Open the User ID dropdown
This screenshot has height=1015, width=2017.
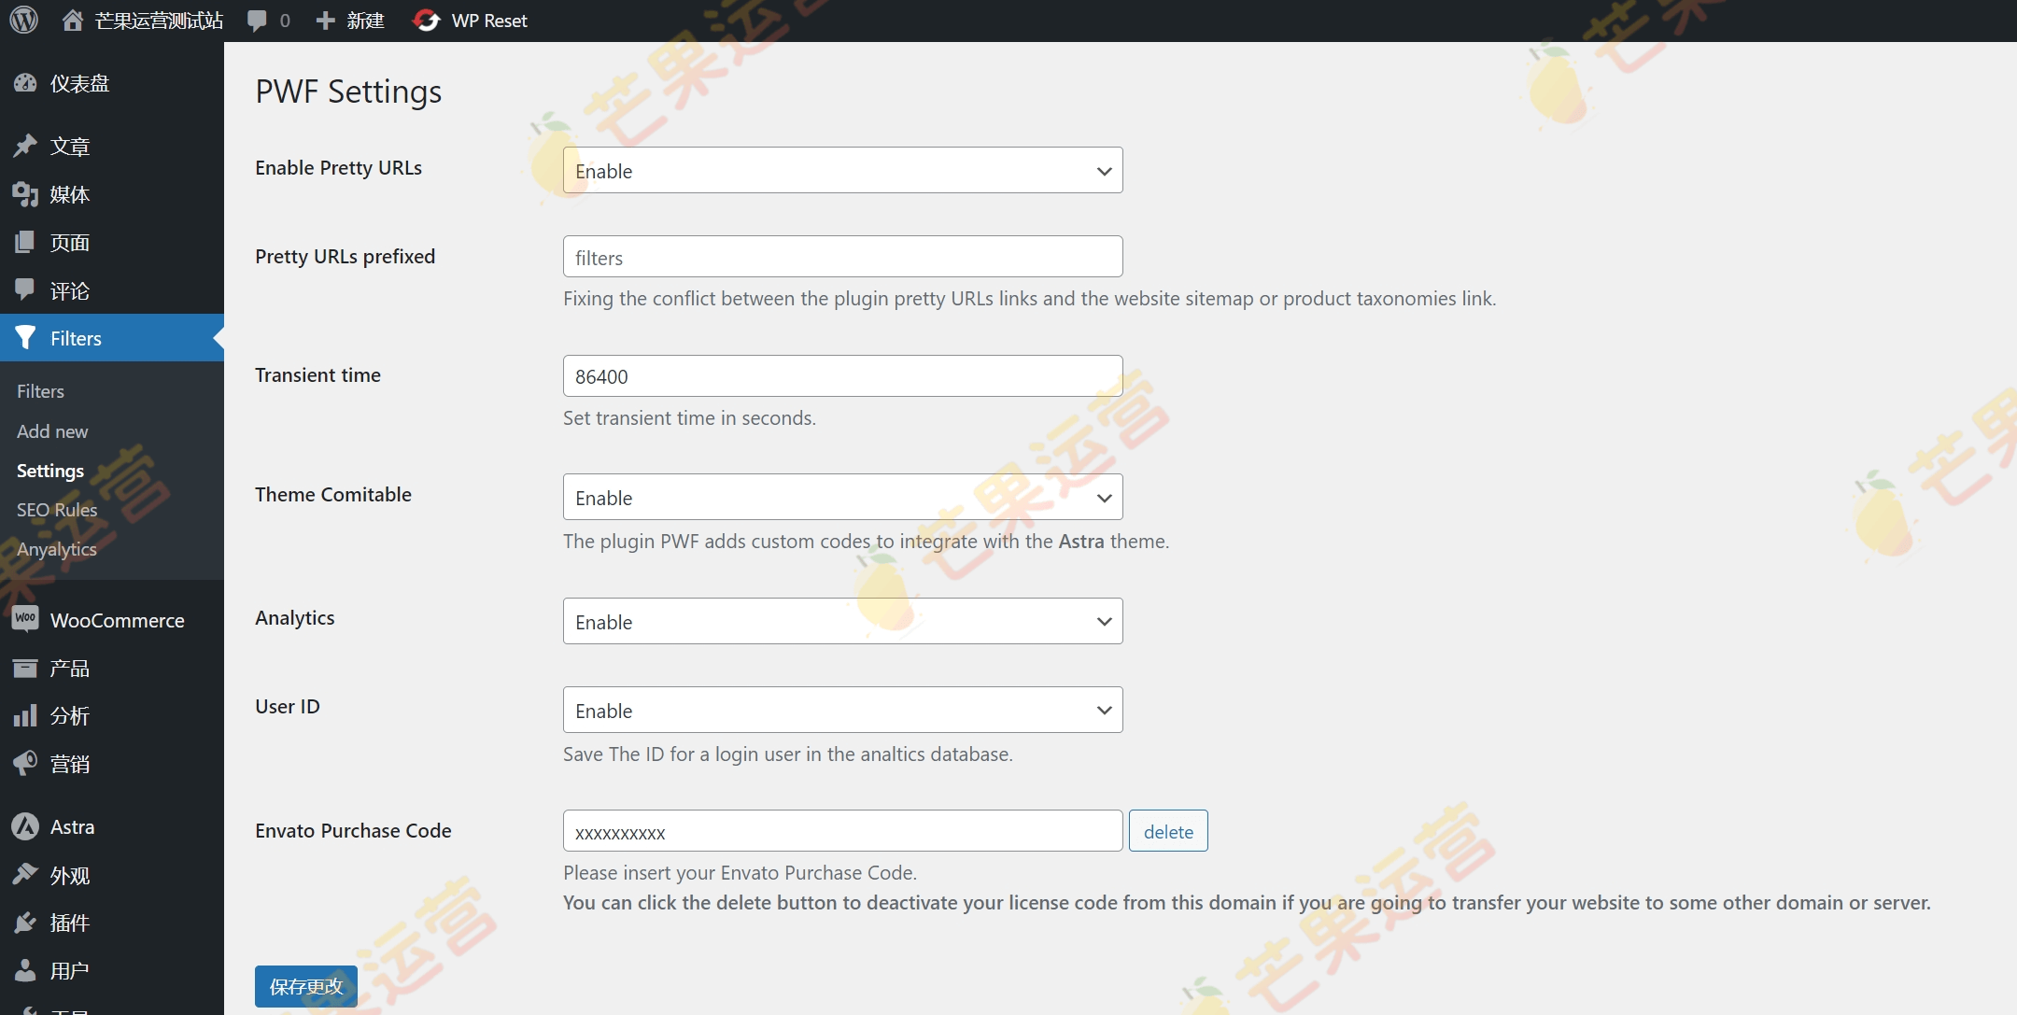pos(841,710)
